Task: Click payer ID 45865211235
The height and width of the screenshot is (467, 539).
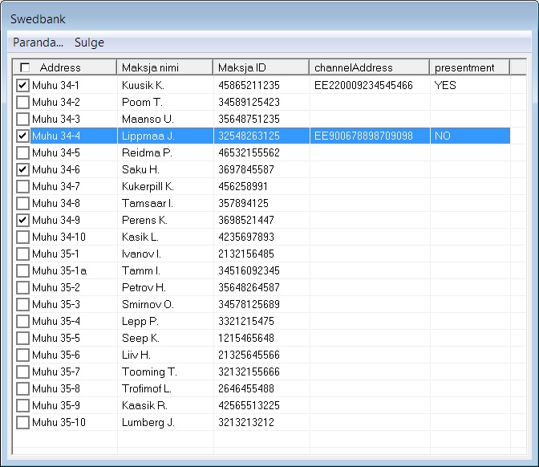Action: point(249,85)
